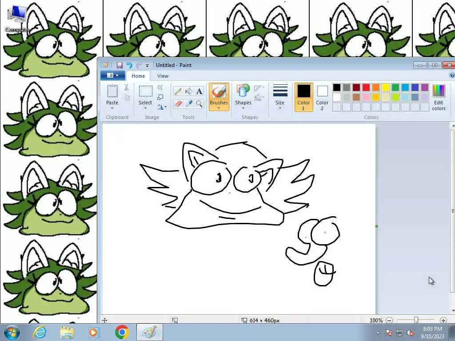Select the Pencil tool
Viewport: 455px width, 341px height.
(178, 91)
